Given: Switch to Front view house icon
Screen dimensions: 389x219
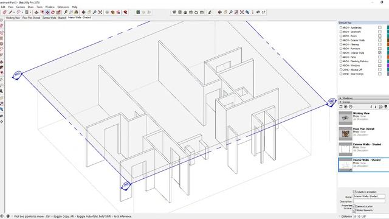Looking at the screenshot, I should [x=185, y=12].
